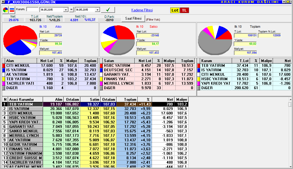Click the Saat Filtresi button
The height and width of the screenshot is (169, 293).
(133, 18)
